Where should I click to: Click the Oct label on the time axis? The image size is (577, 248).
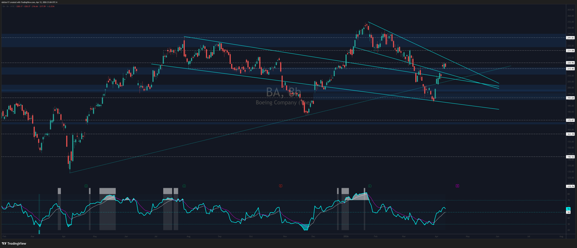pos(251,236)
